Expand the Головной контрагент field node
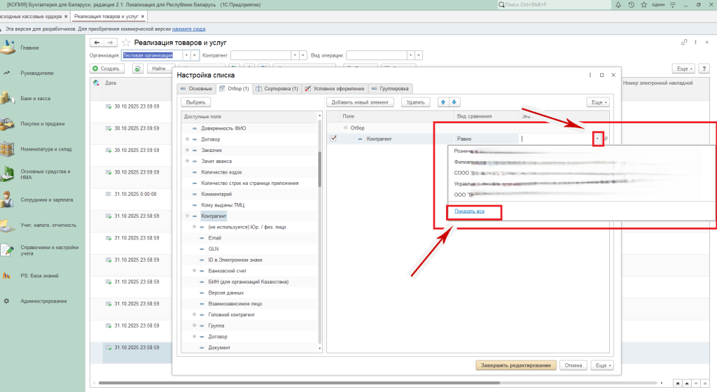 tap(195, 315)
